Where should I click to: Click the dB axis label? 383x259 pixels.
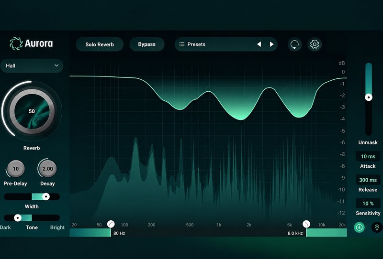tap(342, 63)
